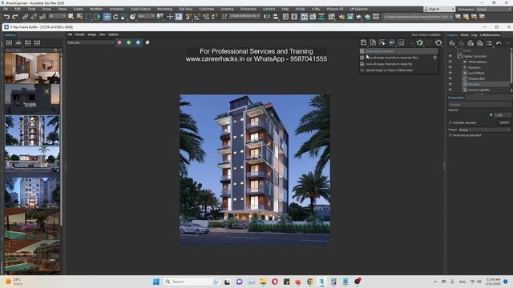Image resolution: width=513 pixels, height=288 pixels.
Task: Toggle the red channel swatch
Action: click(119, 42)
